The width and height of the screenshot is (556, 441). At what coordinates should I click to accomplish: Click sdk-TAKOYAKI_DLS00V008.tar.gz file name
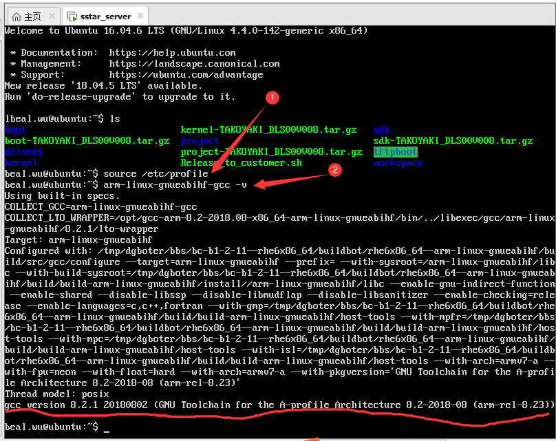453,141
